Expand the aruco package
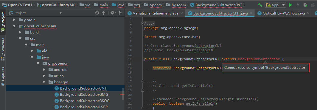 click(x=44, y=76)
